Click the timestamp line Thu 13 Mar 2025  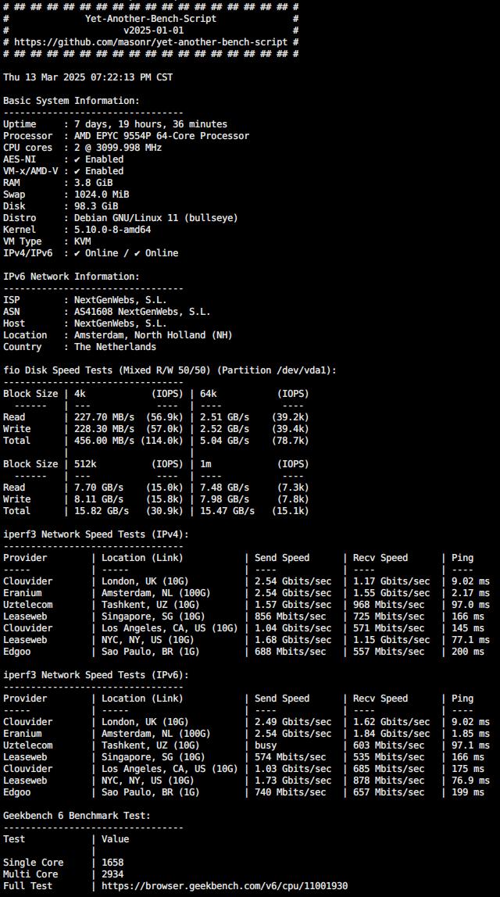pos(88,77)
